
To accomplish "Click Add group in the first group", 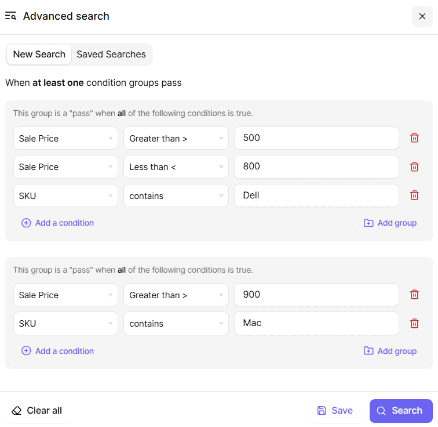I will (x=390, y=223).
